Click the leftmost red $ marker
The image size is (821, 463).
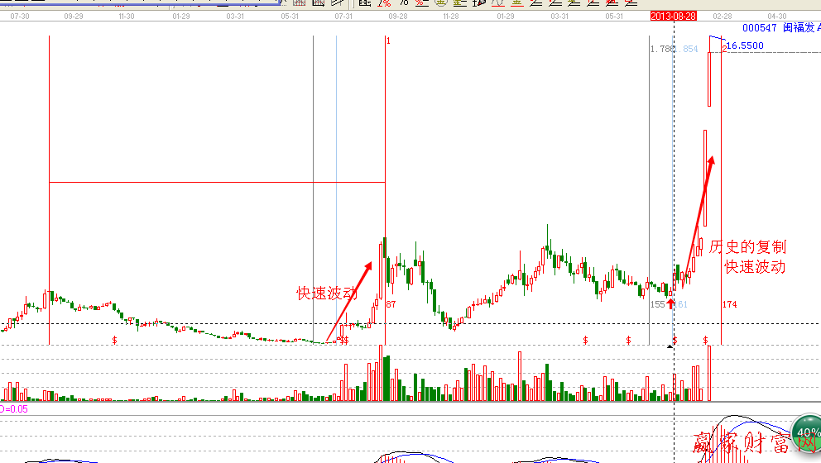click(x=114, y=340)
